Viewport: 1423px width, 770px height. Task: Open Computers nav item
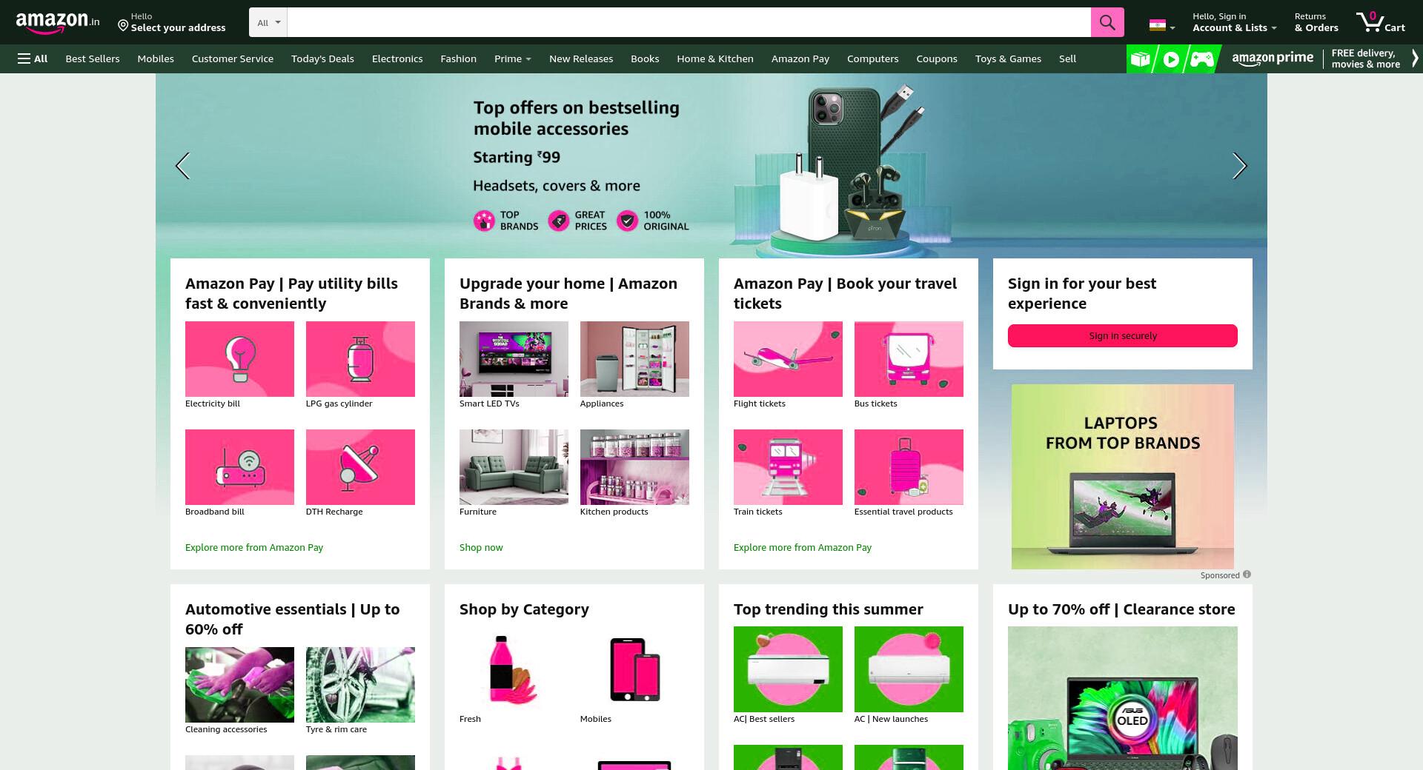872,58
